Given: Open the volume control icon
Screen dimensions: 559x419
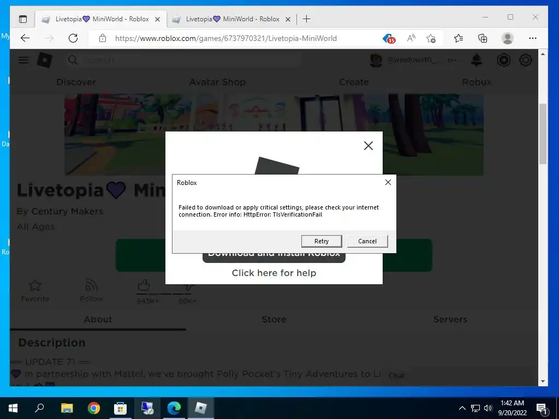Looking at the screenshot, I should coord(487,408).
